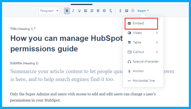Image resolution: width=191 pixels, height=109 pixels.
Task: Insert a numbered list
Action: point(92,11)
